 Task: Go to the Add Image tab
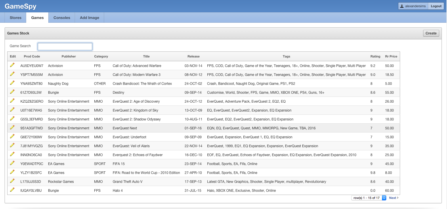[x=89, y=18]
